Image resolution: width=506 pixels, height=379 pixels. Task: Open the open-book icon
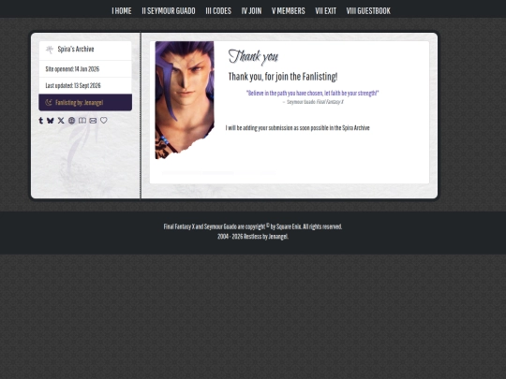point(82,120)
